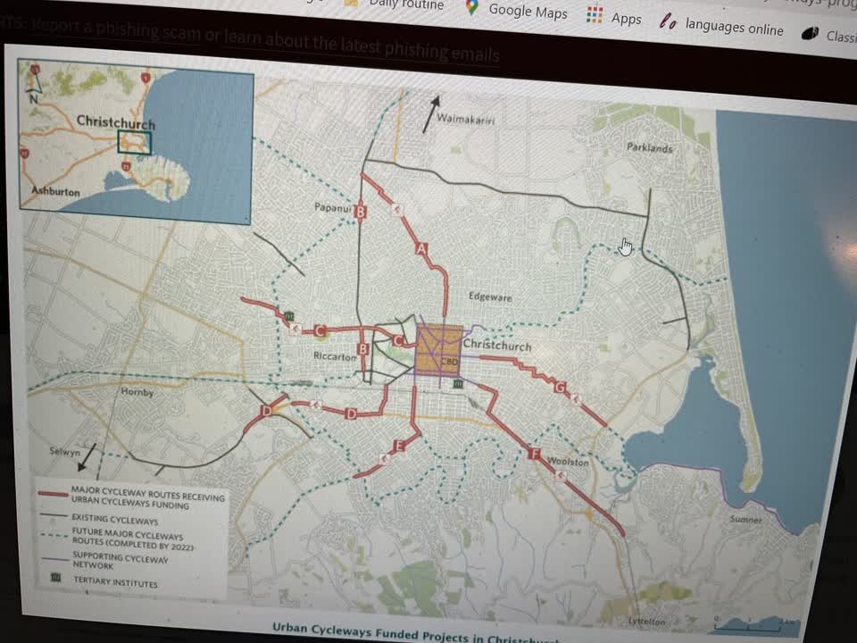Click the 'Lyttelton' map label

click(x=646, y=622)
